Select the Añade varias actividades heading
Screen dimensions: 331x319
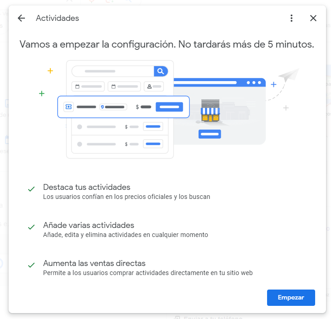(x=88, y=225)
